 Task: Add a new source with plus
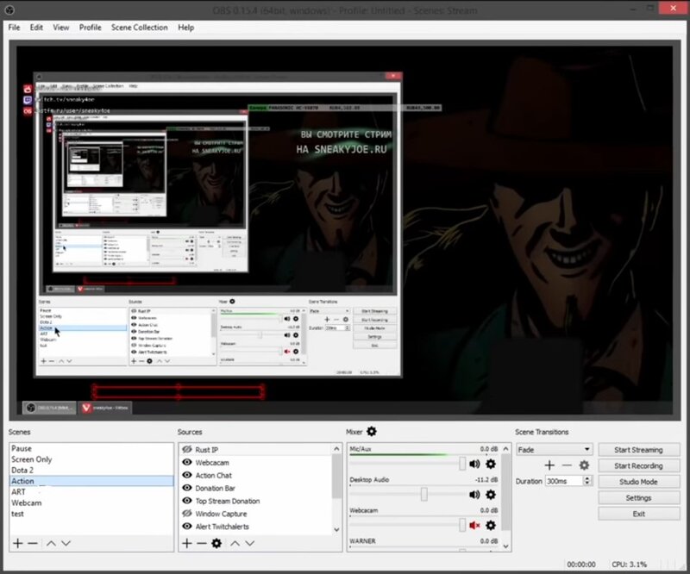tap(187, 543)
